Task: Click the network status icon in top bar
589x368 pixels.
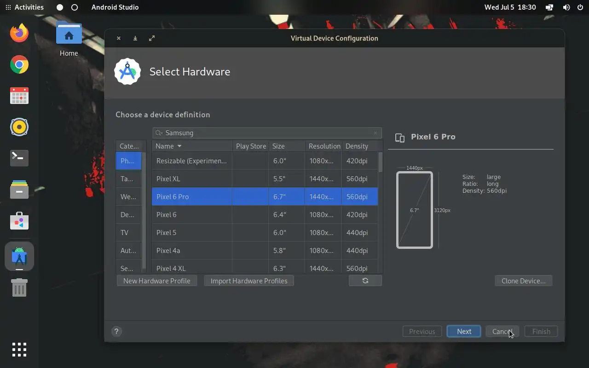Action: tap(549, 7)
